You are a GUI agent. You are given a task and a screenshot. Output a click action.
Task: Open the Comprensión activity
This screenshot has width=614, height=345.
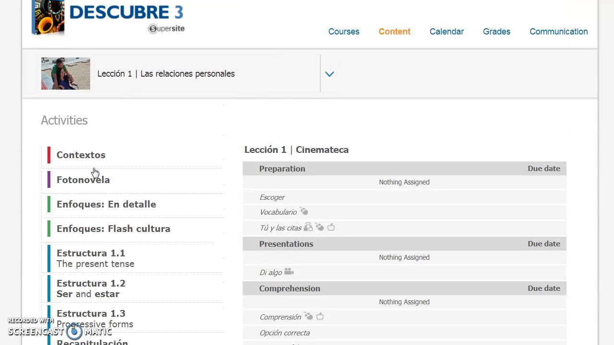pyautogui.click(x=280, y=317)
